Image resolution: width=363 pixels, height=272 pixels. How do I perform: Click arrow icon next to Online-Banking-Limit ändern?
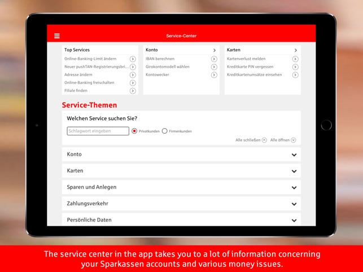coord(133,59)
